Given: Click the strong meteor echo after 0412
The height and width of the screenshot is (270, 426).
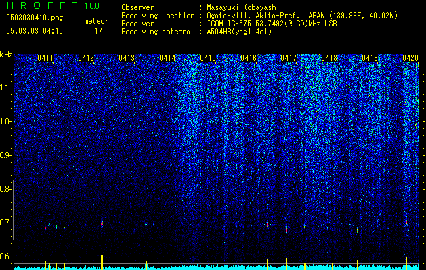Looking at the screenshot, I should (x=102, y=223).
